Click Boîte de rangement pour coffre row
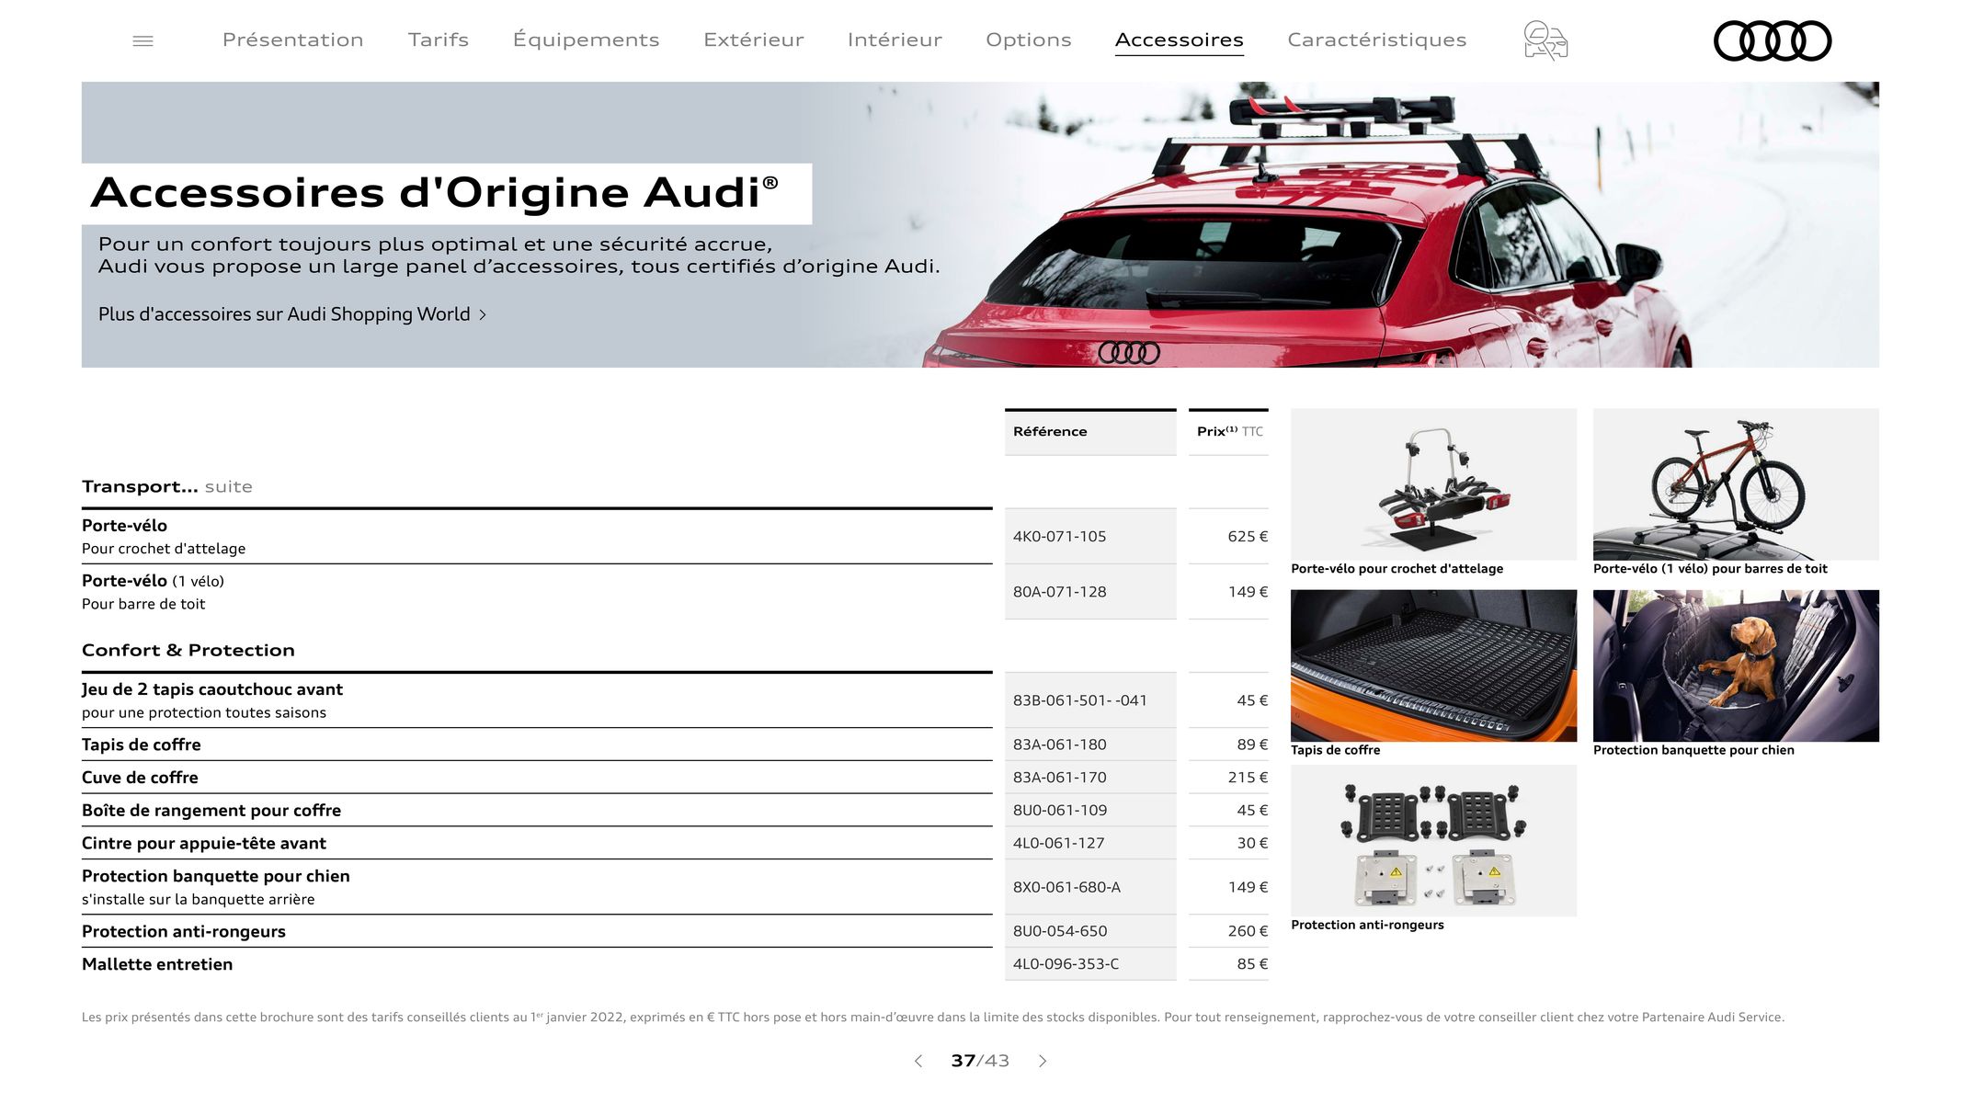The image size is (1961, 1103). [537, 811]
